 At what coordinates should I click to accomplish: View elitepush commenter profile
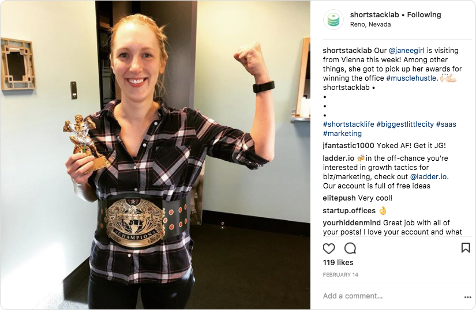click(339, 198)
